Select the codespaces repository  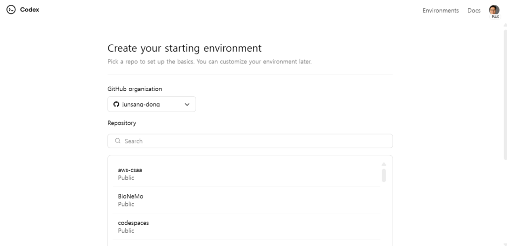coord(247,227)
